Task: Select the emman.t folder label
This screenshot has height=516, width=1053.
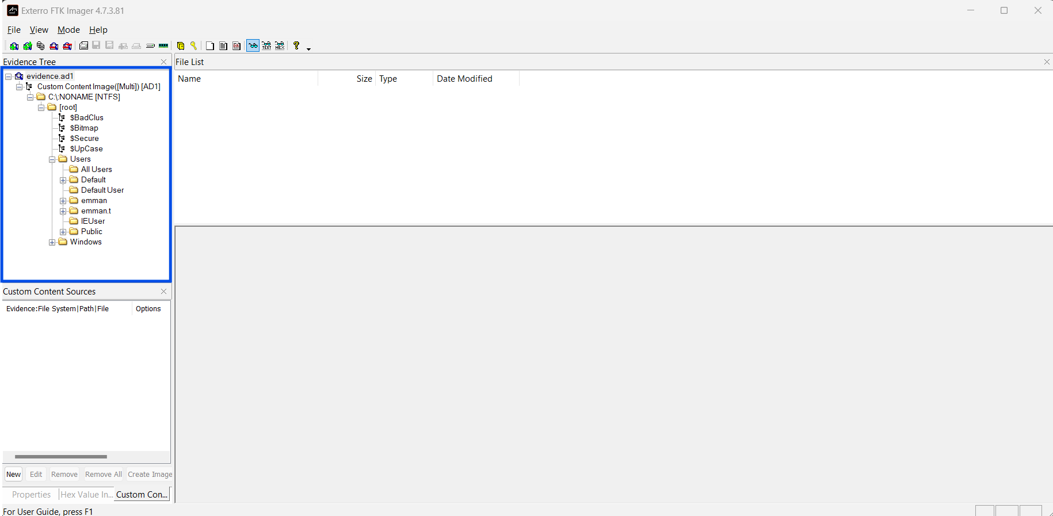Action: tap(96, 211)
